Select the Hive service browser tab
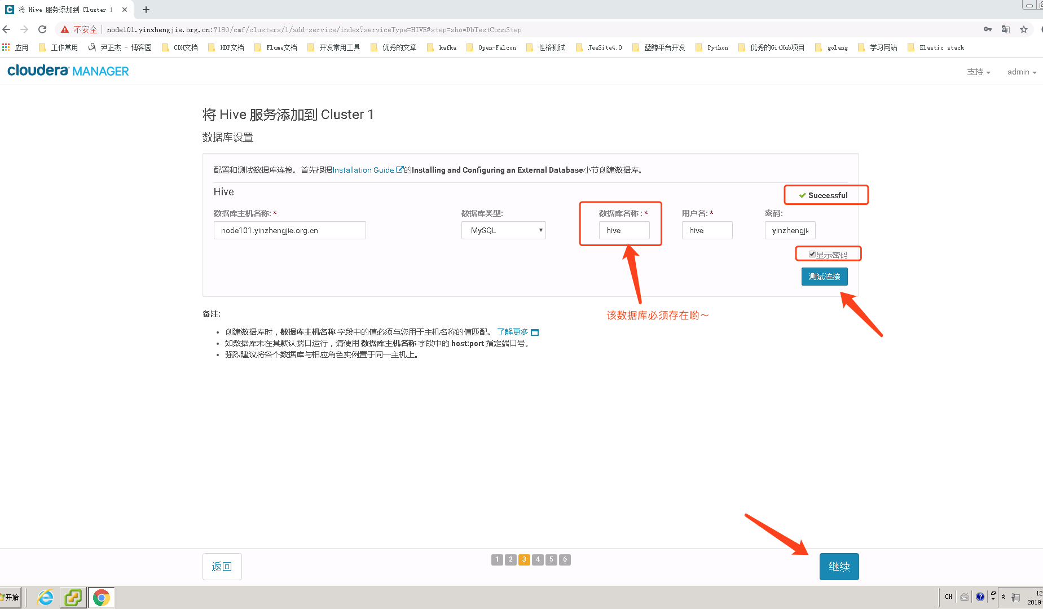Viewport: 1043px width, 609px height. [62, 9]
